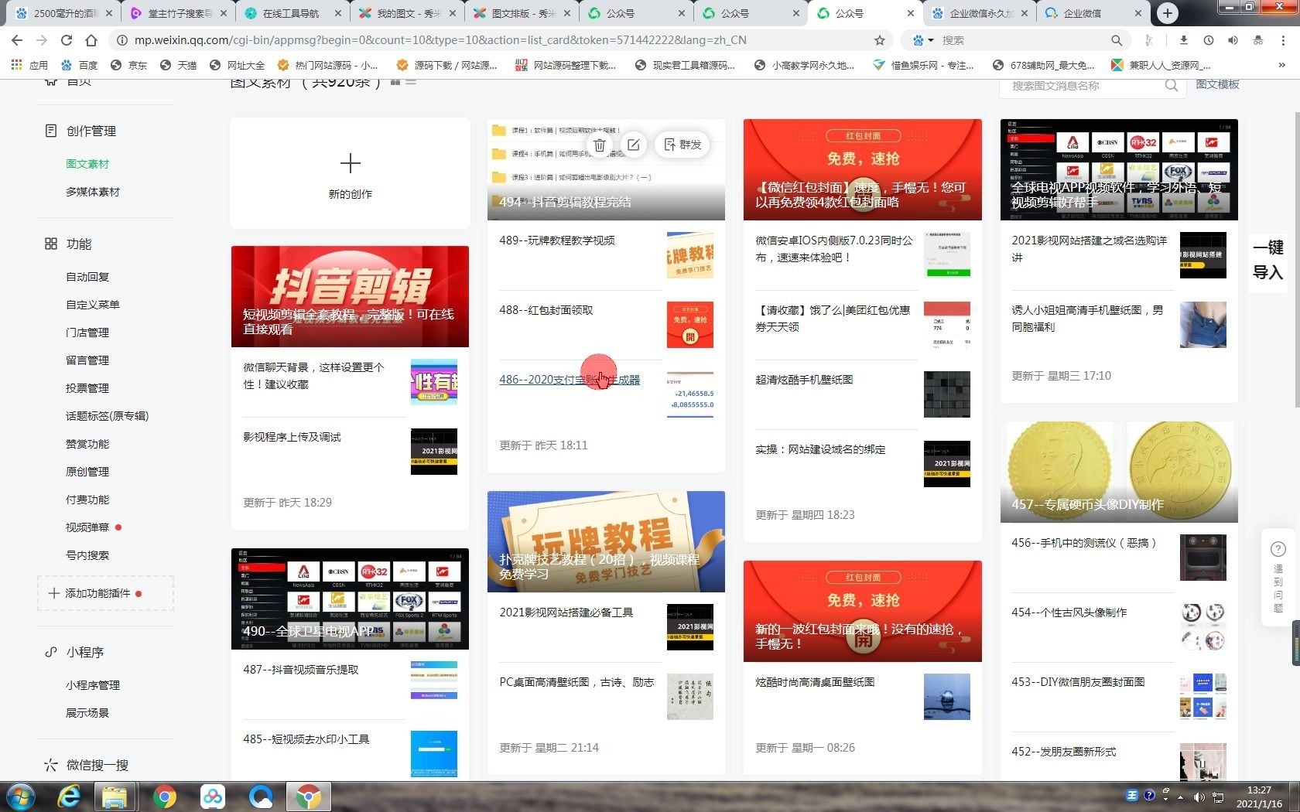Screen dimensions: 1300x812
Task: Open 影视程序上传及调试 article
Action: click(292, 437)
